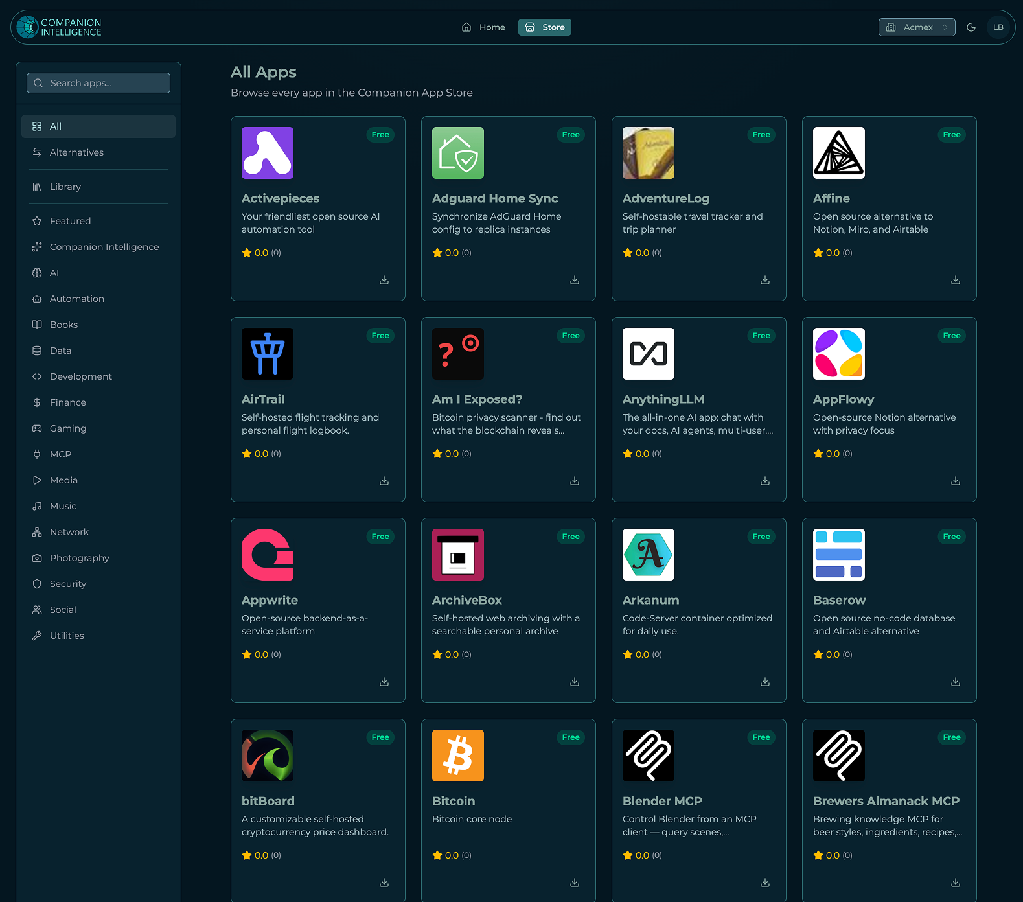Click the AppFlowy colorful logo

pos(839,354)
